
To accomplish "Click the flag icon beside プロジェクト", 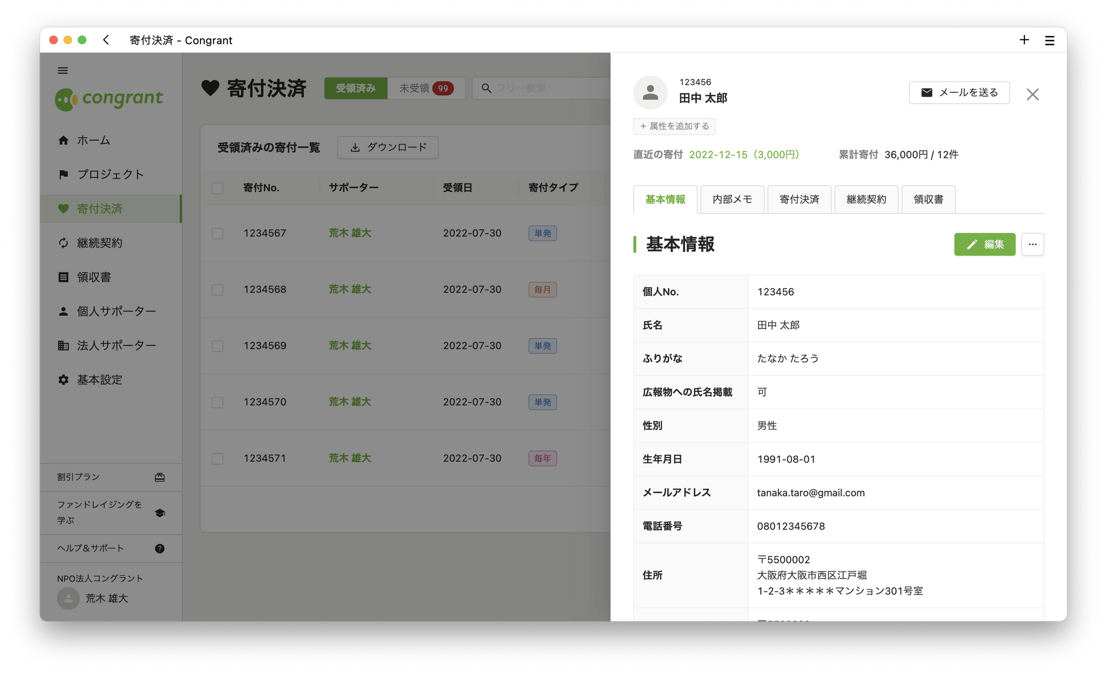I will (x=64, y=175).
